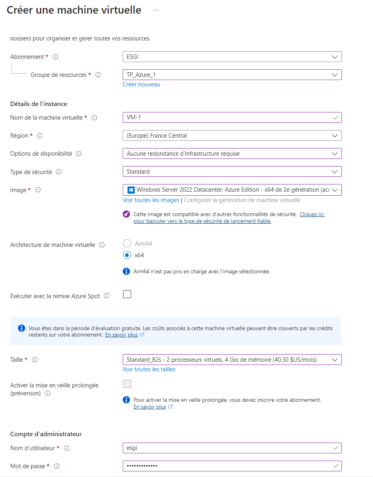373x477 pixels.
Task: Click the Nom d'utilisateur input field
Action: click(228, 448)
